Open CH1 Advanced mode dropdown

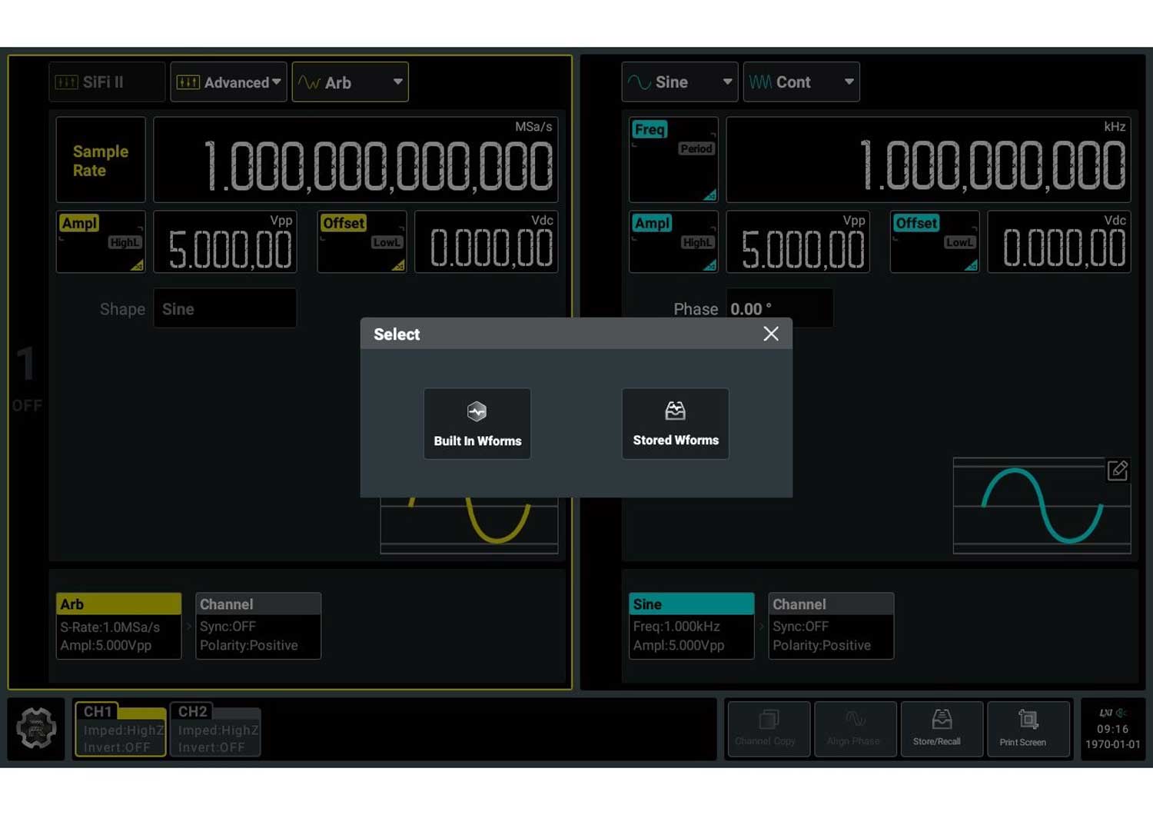(x=228, y=82)
